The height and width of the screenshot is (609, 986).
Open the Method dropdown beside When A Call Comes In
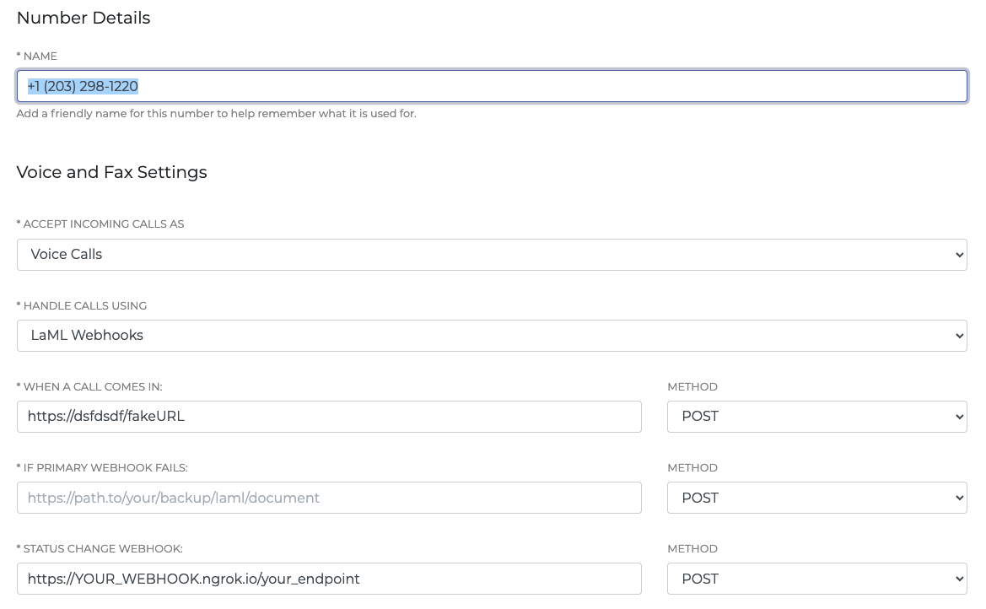pos(816,416)
